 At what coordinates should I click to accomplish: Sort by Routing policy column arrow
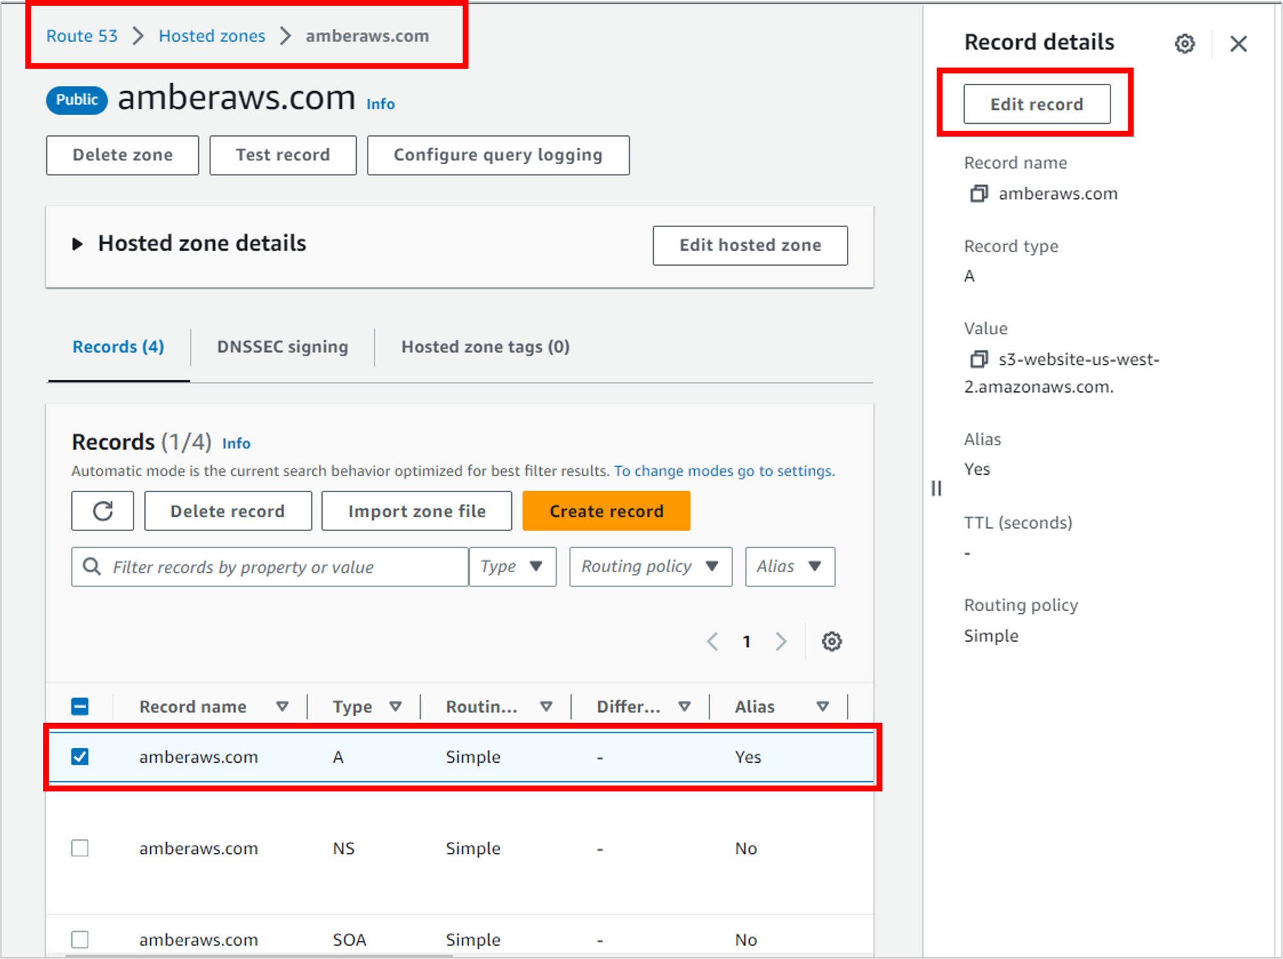546,706
